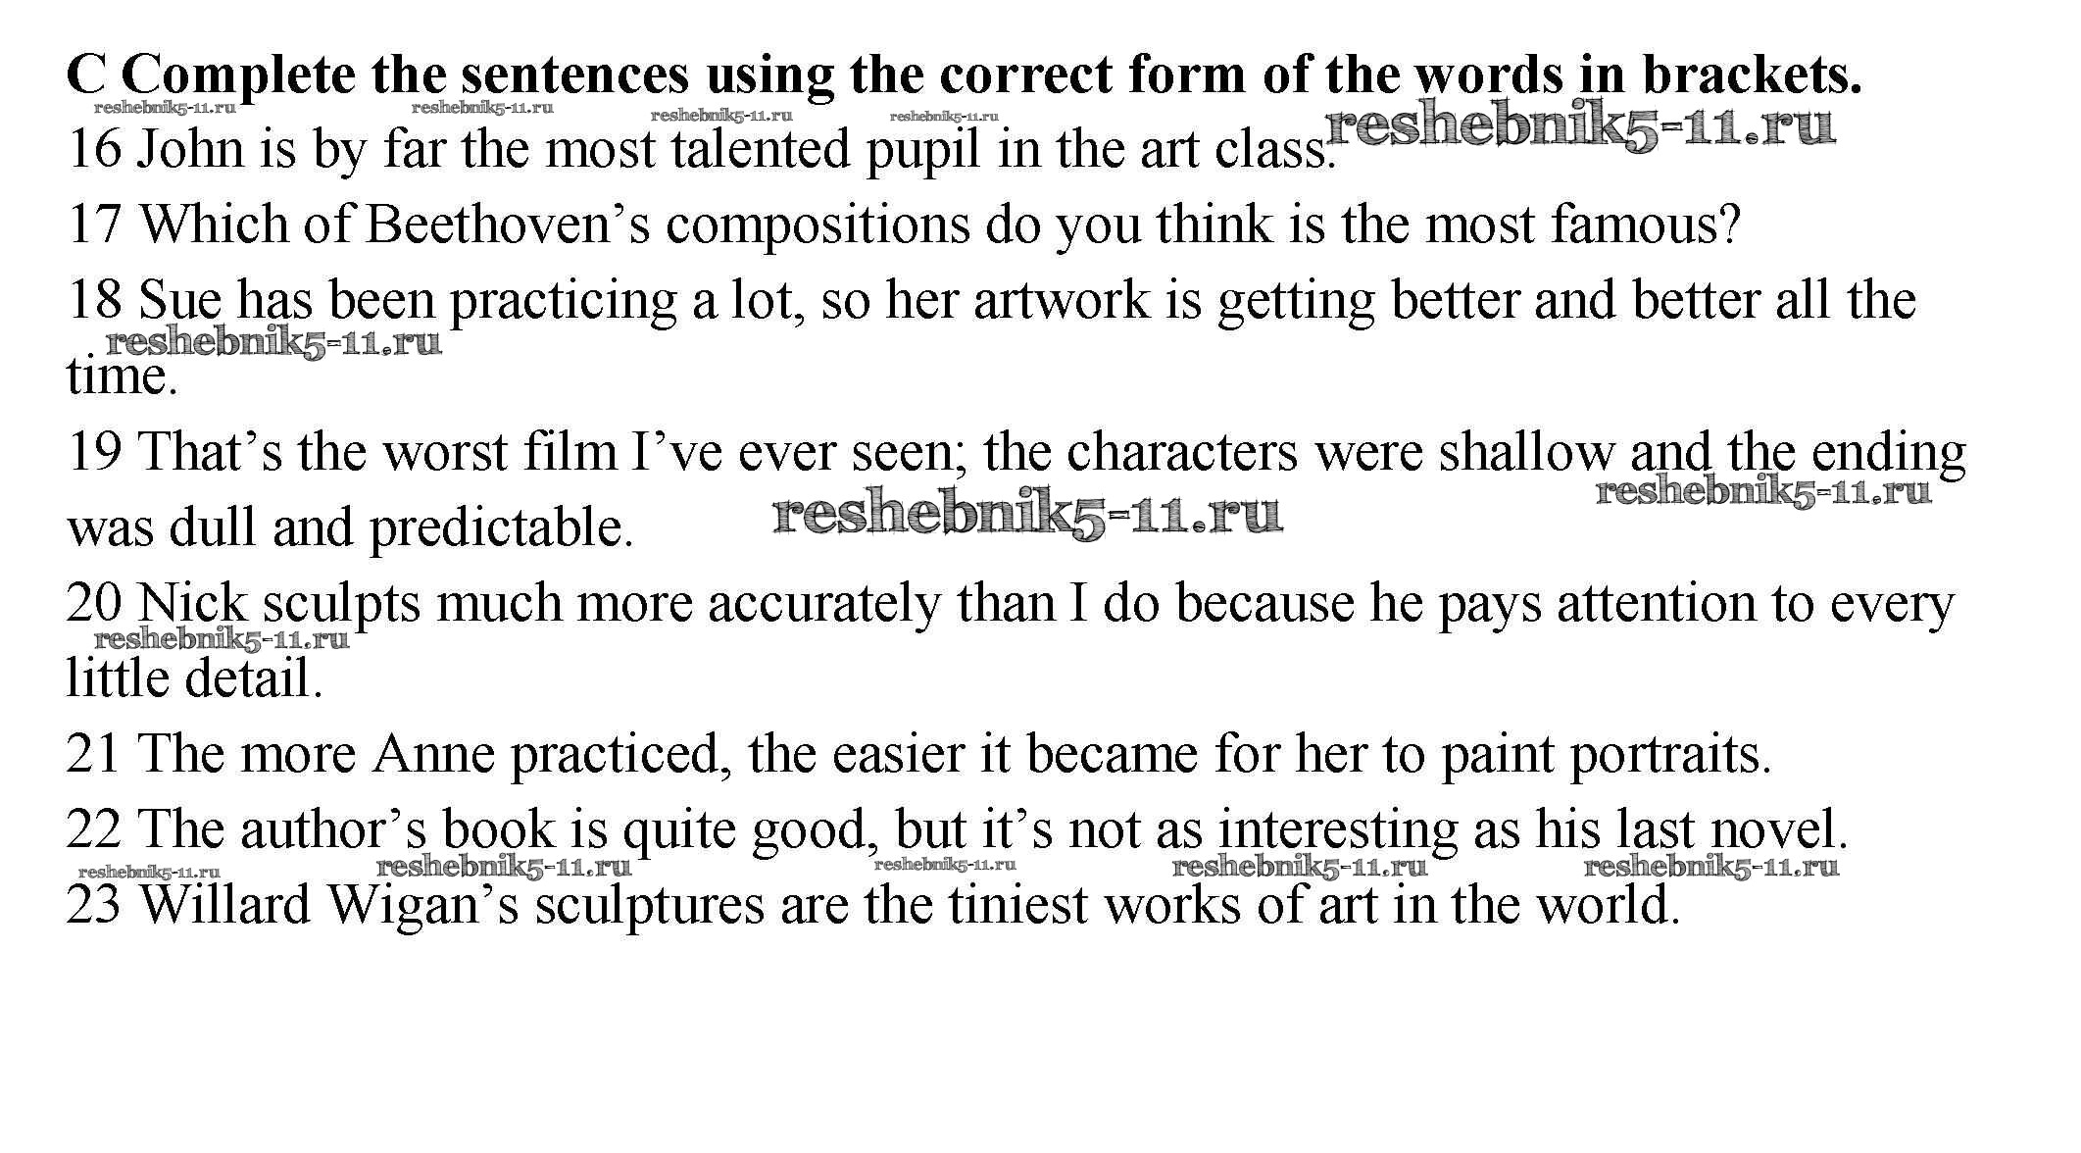The width and height of the screenshot is (2081, 1153).
Task: Open the large watermark beside "dull and predictable"
Action: pos(1026,516)
